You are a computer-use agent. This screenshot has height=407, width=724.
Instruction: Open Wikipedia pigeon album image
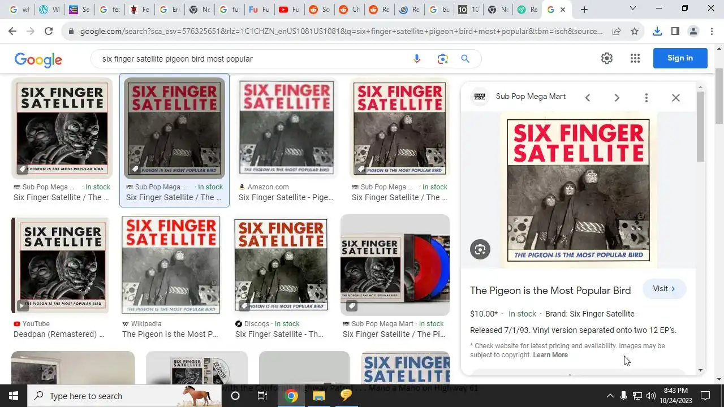click(171, 265)
